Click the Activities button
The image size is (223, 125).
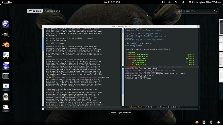(7, 2)
